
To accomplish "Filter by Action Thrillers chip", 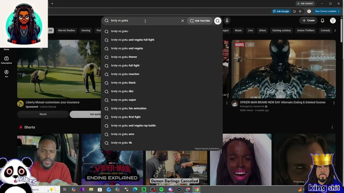I will point(306,31).
